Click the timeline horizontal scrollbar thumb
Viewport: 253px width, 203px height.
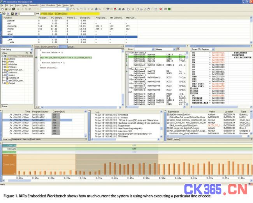click(19, 181)
